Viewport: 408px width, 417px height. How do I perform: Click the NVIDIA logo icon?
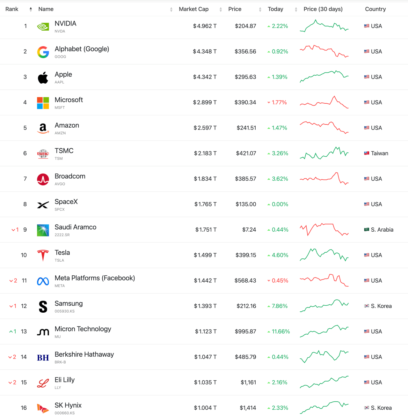[43, 26]
